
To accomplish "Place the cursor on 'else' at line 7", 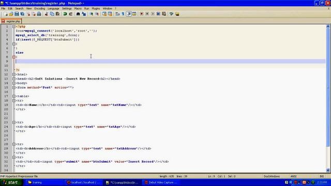I will (20, 53).
